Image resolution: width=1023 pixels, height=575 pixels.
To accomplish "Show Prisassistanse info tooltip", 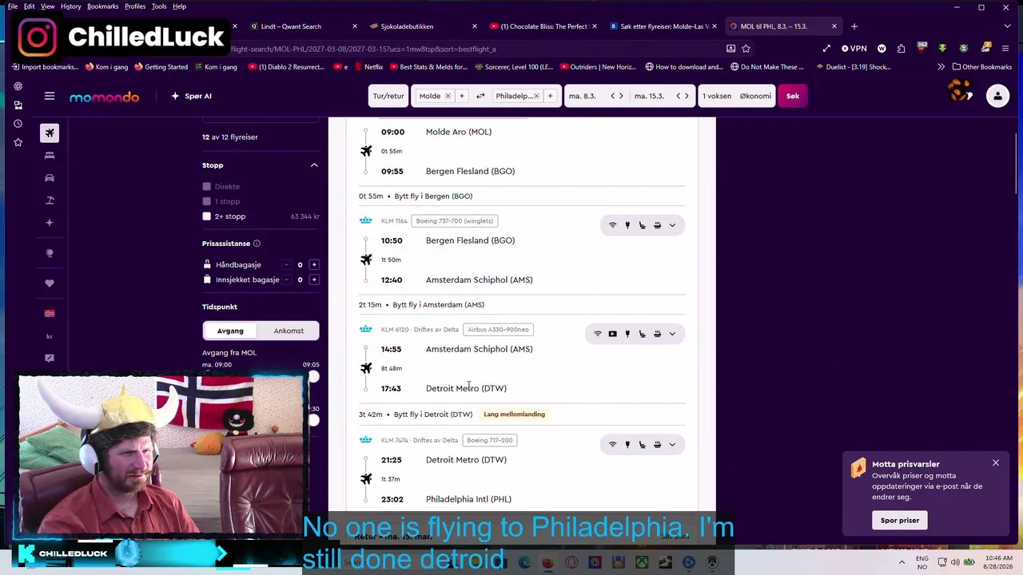I will (257, 244).
